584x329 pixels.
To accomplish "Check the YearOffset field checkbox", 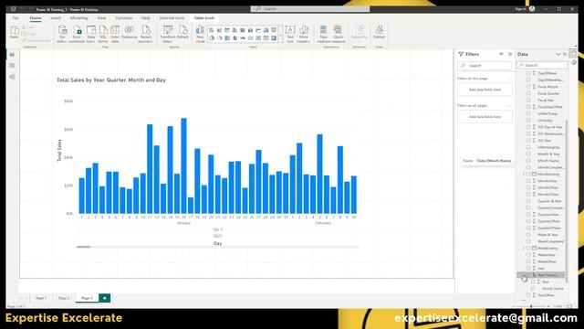I will (528, 295).
